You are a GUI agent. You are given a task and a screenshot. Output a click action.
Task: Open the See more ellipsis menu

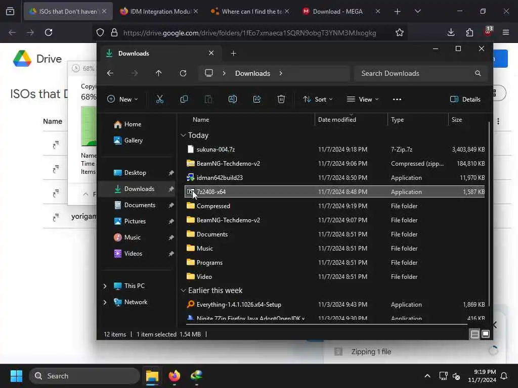click(x=397, y=100)
